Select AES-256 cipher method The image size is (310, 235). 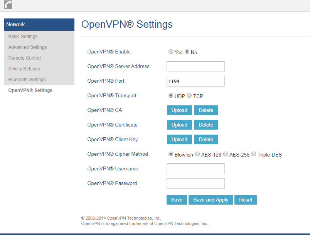coord(226,154)
